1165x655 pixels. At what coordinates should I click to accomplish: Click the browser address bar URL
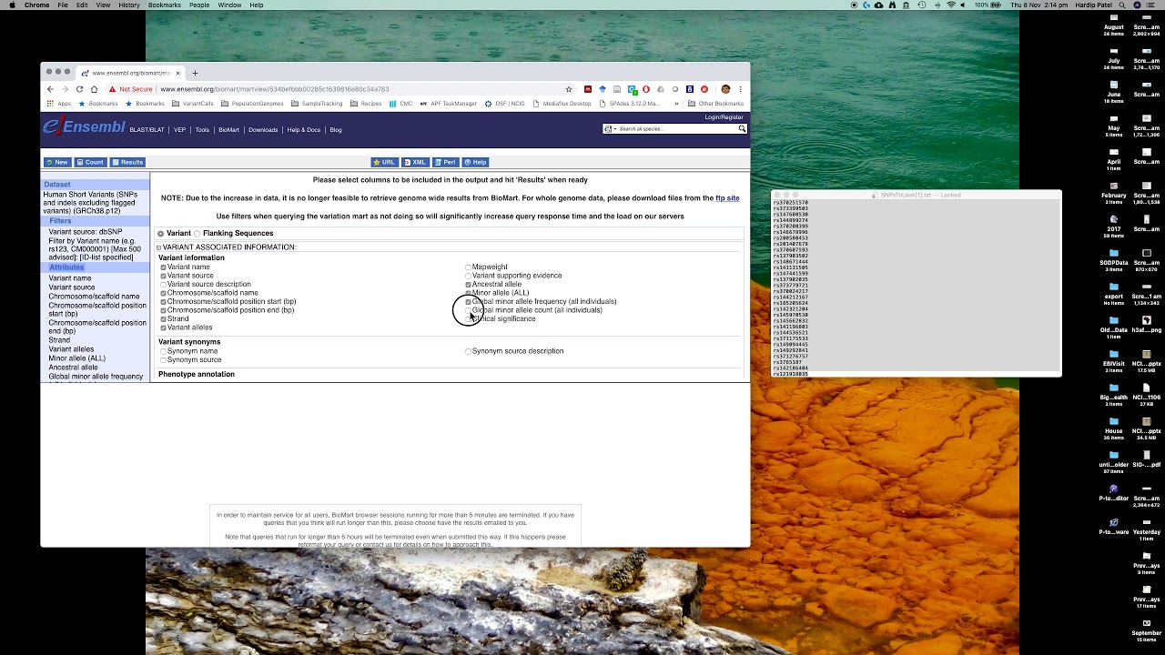pyautogui.click(x=274, y=89)
